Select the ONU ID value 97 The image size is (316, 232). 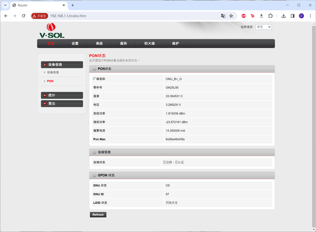click(x=167, y=194)
